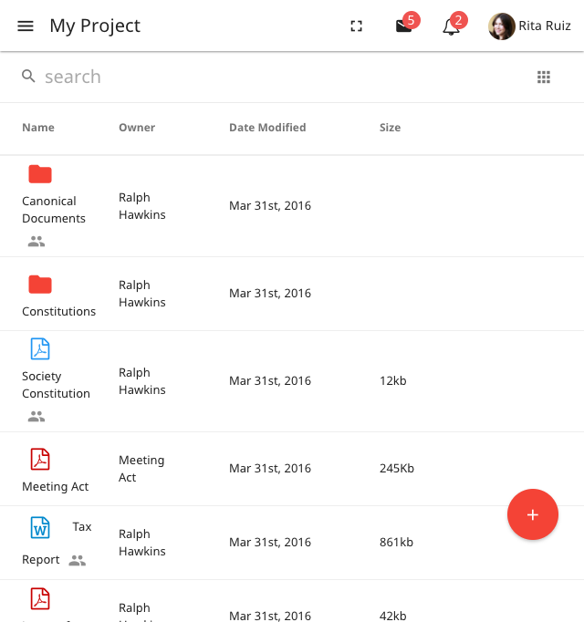This screenshot has width=584, height=622.
Task: Open the Society Constitution PDF icon
Action: (40, 348)
